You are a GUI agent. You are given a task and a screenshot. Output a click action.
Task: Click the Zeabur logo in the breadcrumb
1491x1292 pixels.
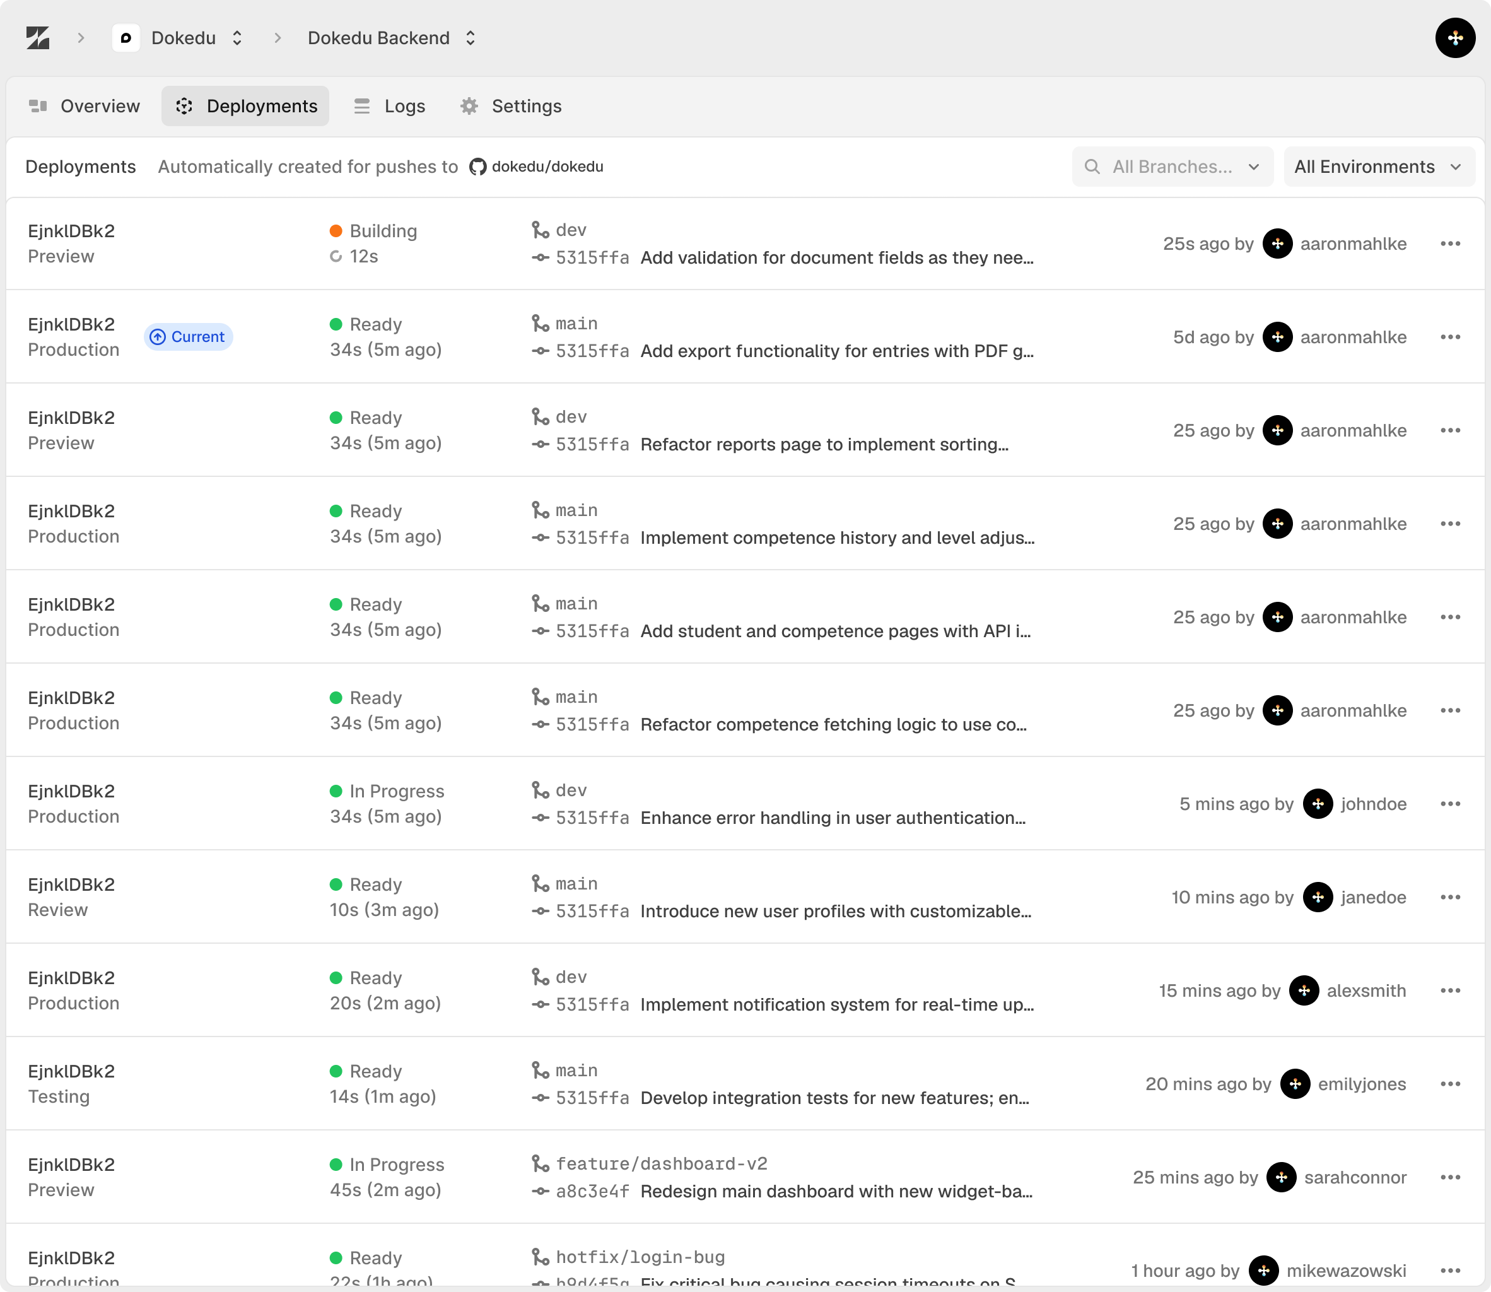40,37
